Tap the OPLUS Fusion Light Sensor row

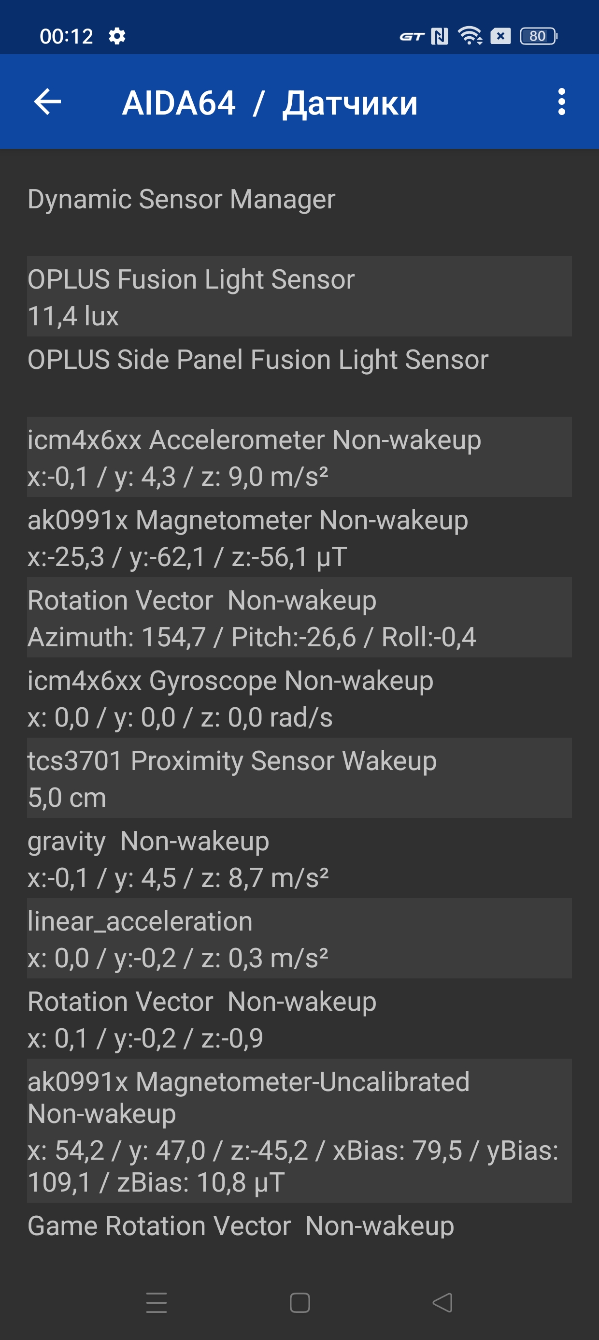299,296
